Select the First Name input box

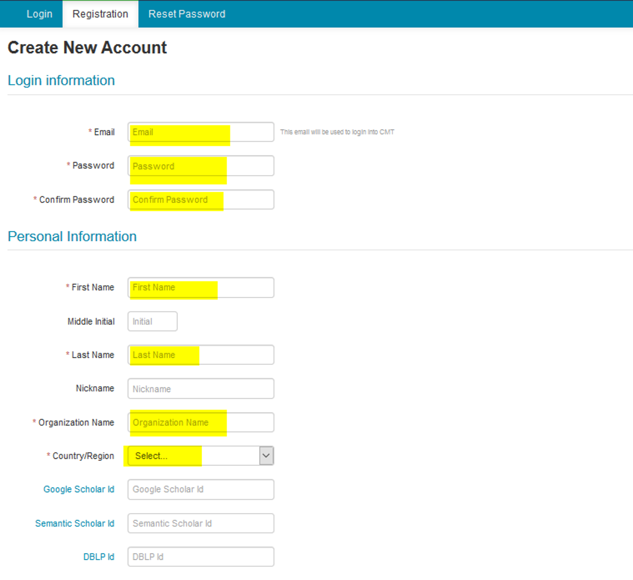[x=201, y=288]
